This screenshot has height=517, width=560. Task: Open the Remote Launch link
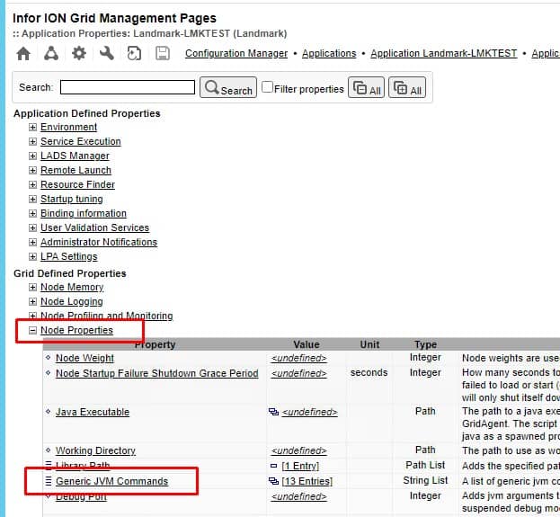76,170
